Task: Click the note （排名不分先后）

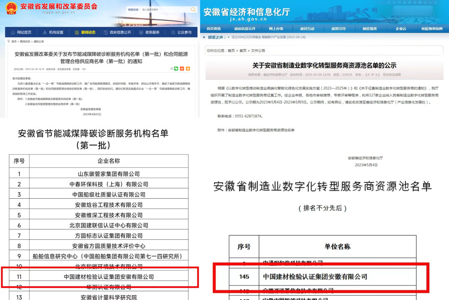Action: pos(323,208)
